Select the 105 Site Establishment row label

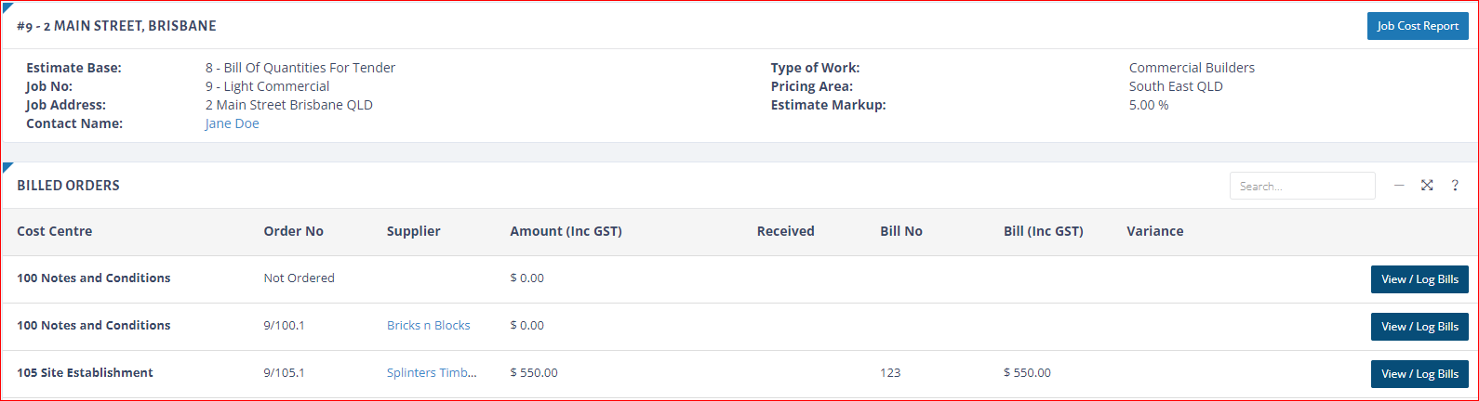click(85, 372)
